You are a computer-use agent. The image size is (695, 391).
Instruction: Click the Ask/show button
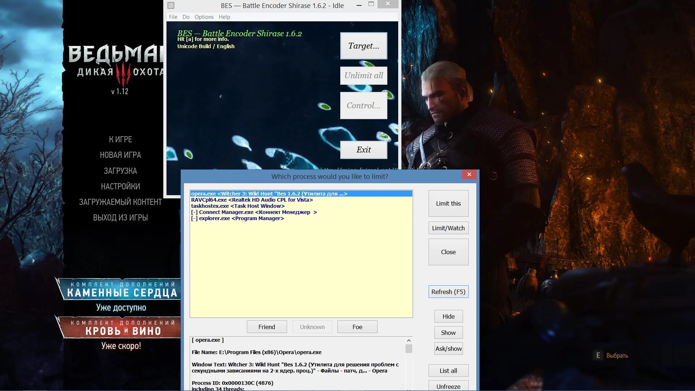tap(448, 349)
